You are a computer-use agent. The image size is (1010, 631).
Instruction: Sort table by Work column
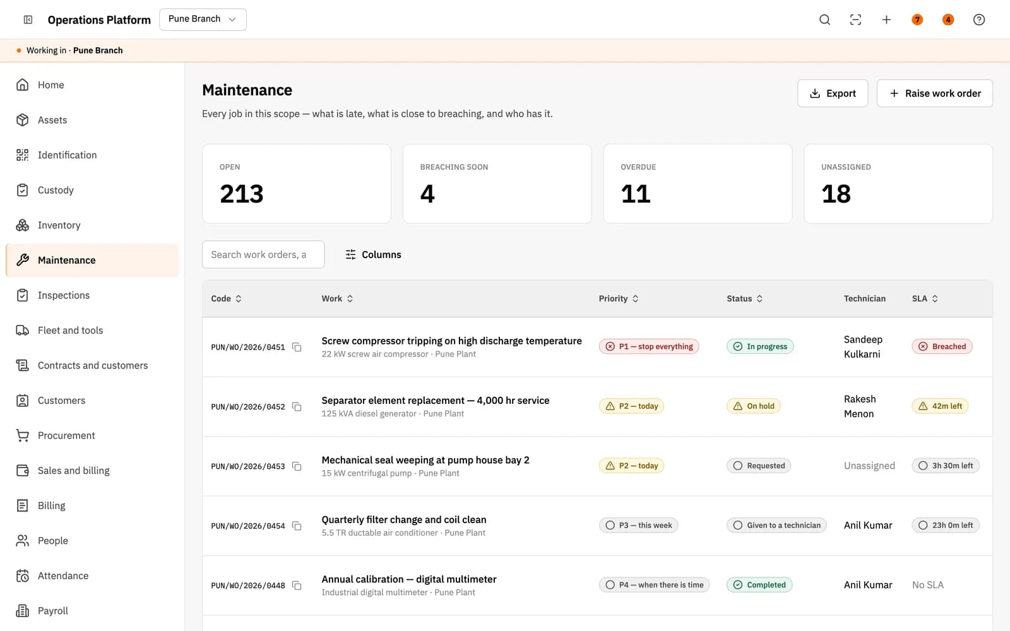point(337,298)
